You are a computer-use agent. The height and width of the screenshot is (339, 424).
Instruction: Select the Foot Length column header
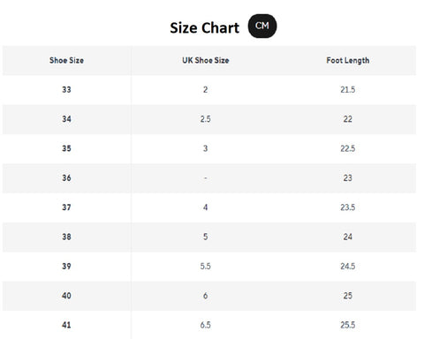click(348, 60)
